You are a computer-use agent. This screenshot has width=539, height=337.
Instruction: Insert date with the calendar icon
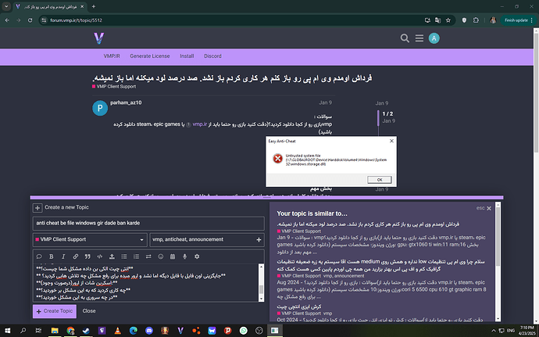[x=173, y=256]
